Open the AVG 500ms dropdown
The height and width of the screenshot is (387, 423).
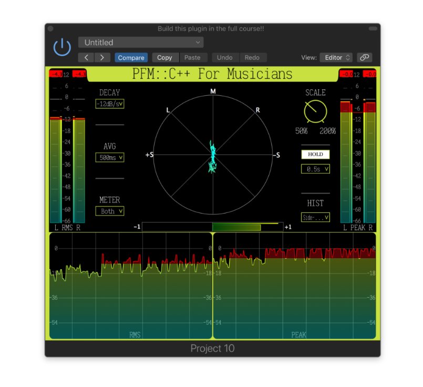(110, 158)
